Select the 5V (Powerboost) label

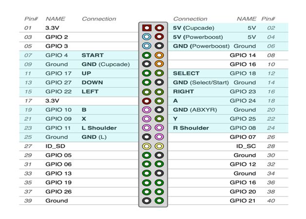pyautogui.click(x=198, y=37)
